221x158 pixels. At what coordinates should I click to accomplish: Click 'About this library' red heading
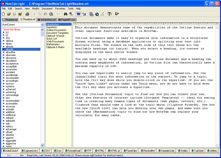(x=12, y=29)
